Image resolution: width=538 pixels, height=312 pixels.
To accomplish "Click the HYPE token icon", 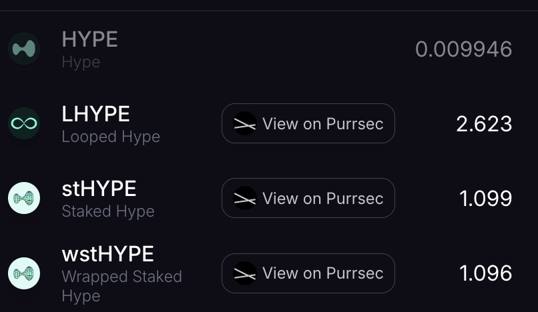I will point(24,49).
